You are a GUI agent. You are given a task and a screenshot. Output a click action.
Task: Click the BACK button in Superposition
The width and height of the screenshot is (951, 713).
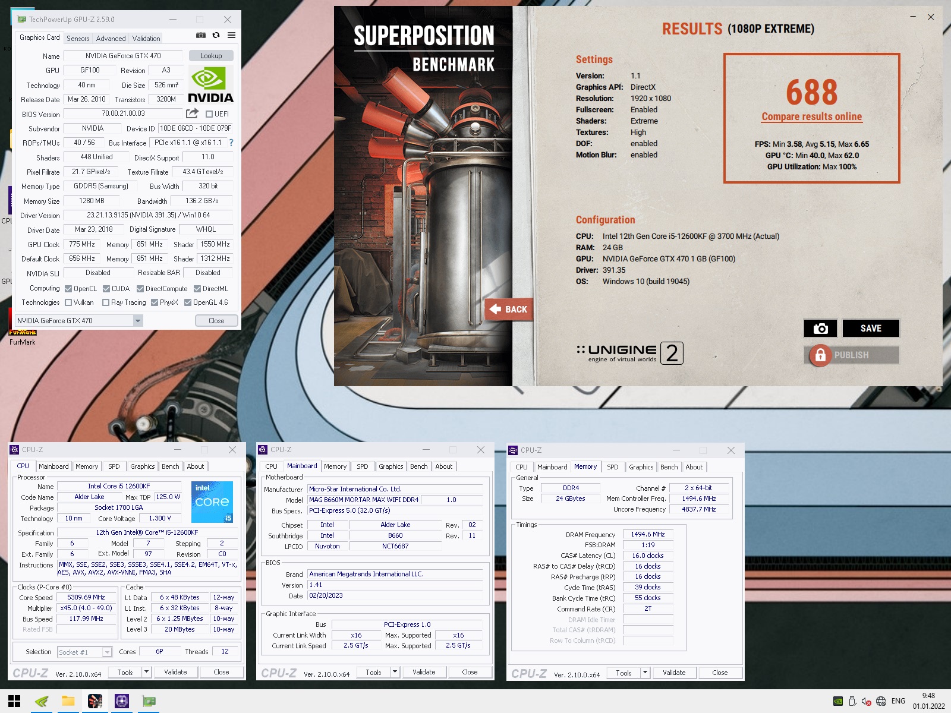(x=509, y=309)
